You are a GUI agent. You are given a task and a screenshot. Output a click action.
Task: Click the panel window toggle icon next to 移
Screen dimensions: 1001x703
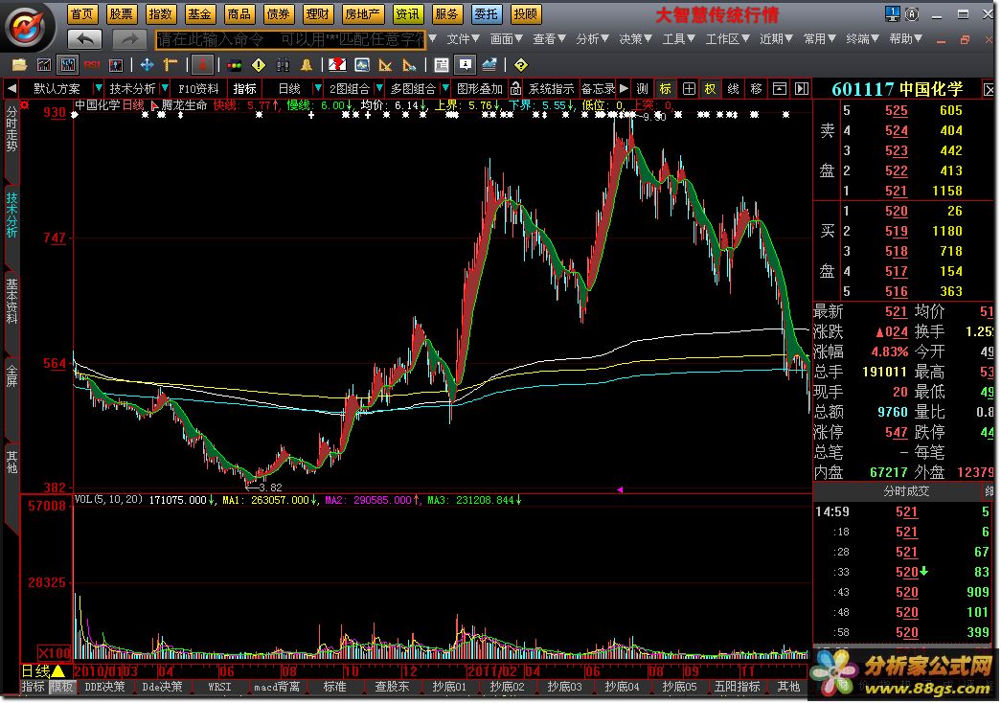pos(780,89)
